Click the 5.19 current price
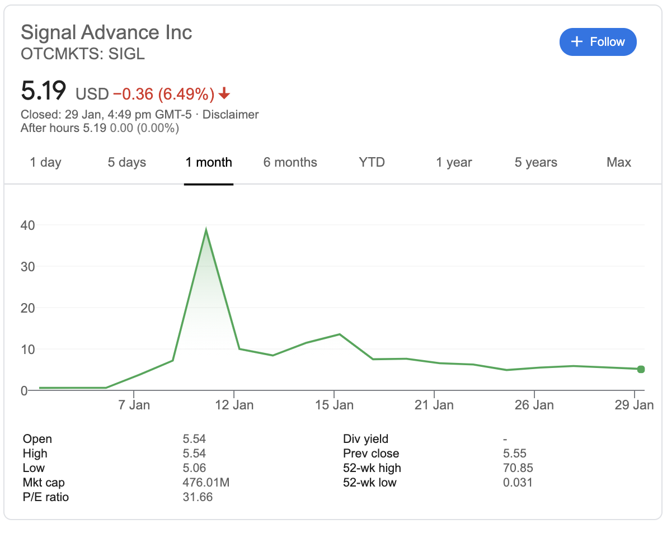Screen dimensions: 667x538 point(43,91)
